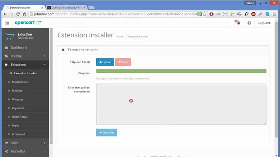
Task: Expand the Sales menu chevron
Action: tap(45, 143)
